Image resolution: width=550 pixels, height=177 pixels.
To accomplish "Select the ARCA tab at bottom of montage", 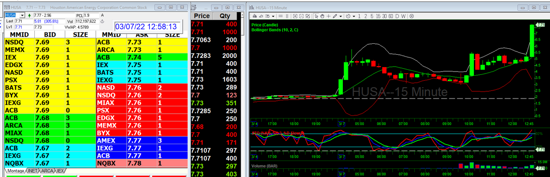I will point(48,171).
